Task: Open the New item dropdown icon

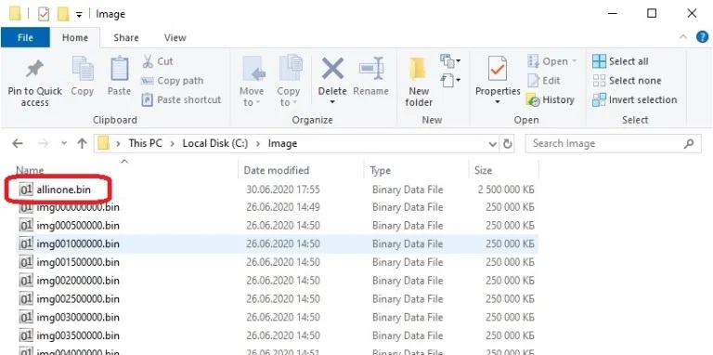Action: [449, 60]
